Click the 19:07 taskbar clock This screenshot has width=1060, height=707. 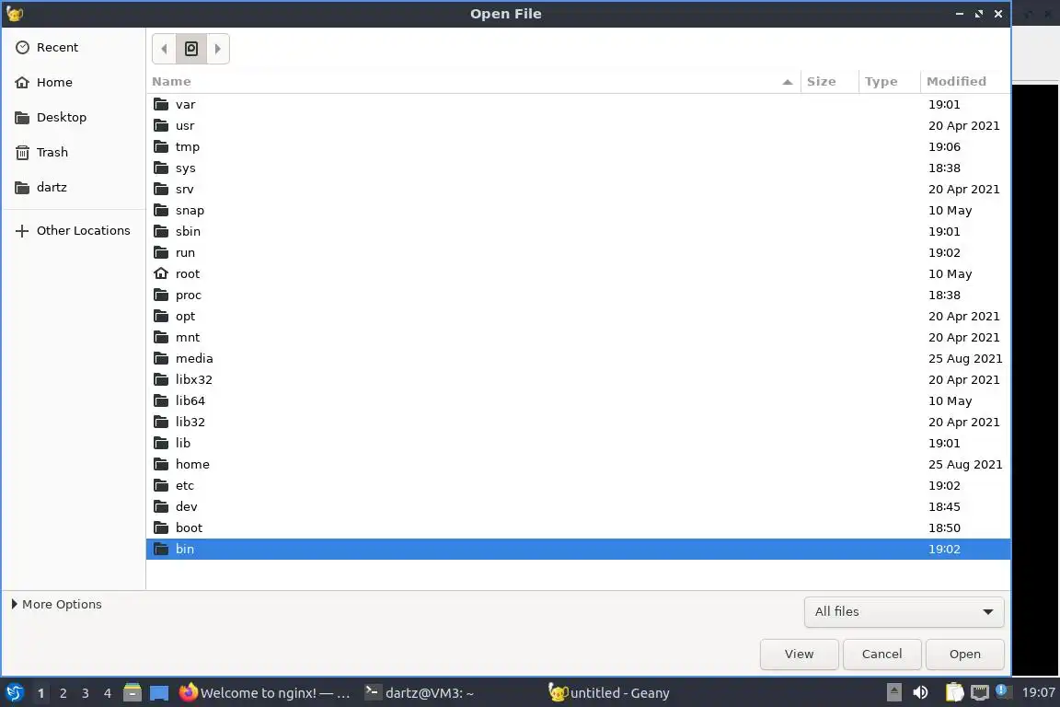point(1038,693)
